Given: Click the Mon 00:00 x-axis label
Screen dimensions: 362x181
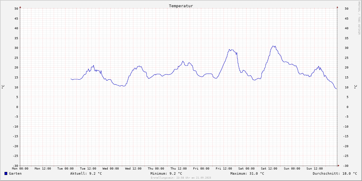Looking at the screenshot, I should coord(20,169).
